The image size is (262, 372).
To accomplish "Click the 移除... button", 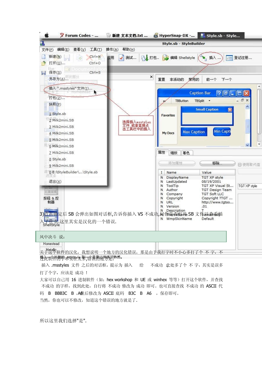I will click(217, 163).
